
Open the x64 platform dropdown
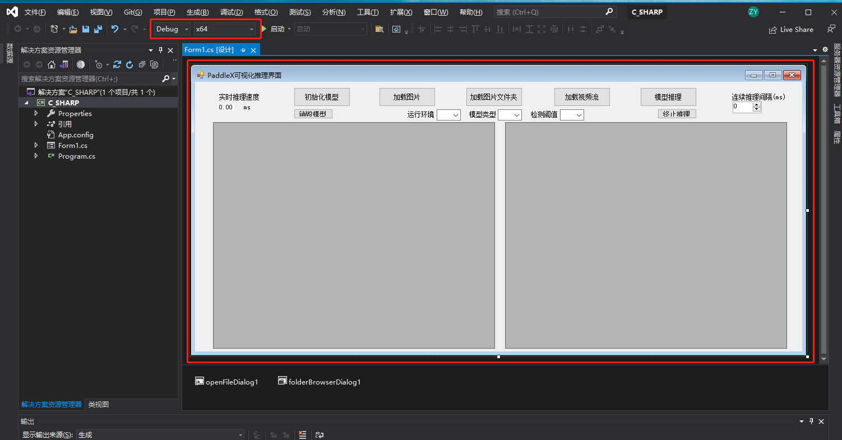click(224, 29)
